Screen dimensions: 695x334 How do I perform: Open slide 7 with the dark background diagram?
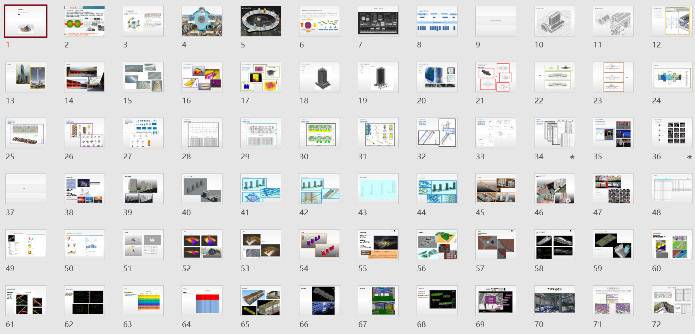pos(378,21)
